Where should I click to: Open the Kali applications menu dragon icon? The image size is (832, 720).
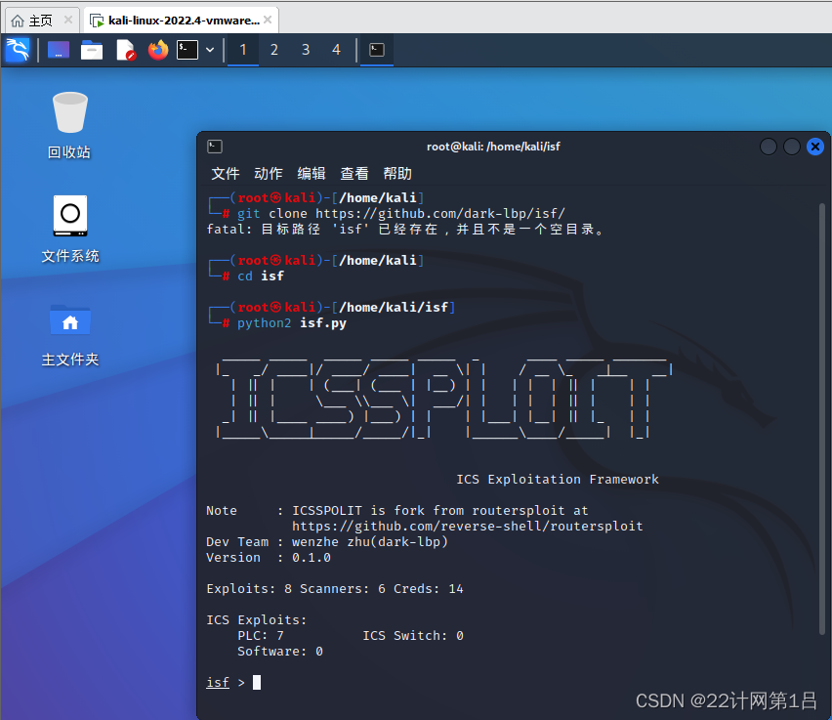(x=18, y=50)
